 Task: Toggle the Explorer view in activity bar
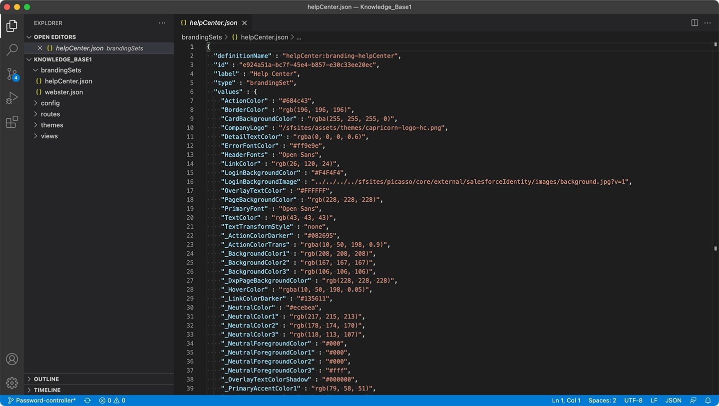coord(12,25)
